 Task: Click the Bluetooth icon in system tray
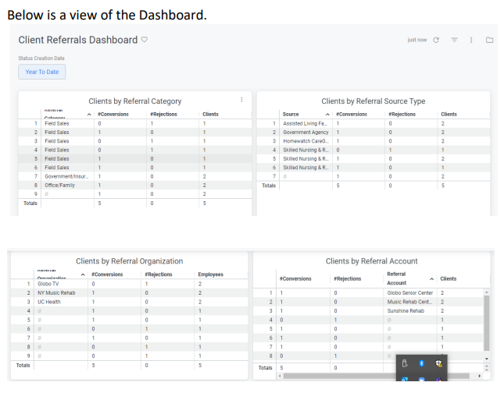click(421, 363)
